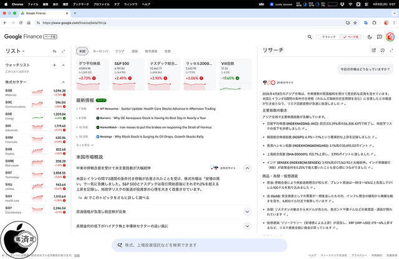
Task: Select the ヨーロッパ market tab
Action: (100, 51)
